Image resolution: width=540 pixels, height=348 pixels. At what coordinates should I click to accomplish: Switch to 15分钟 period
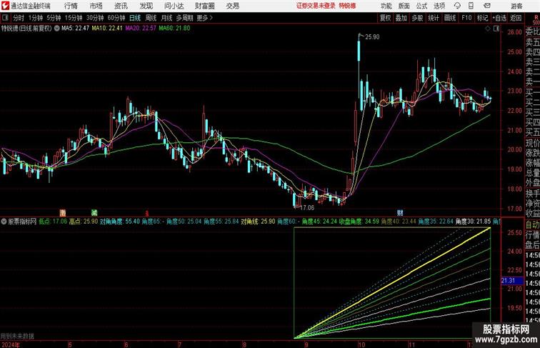tap(74, 18)
